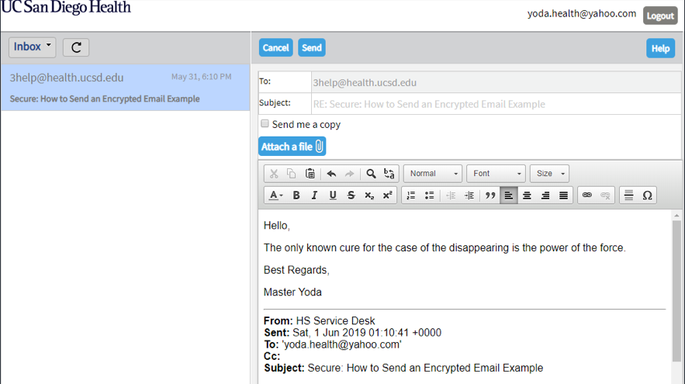685x384 pixels.
Task: Click the Paste clipboard icon
Action: coord(310,174)
